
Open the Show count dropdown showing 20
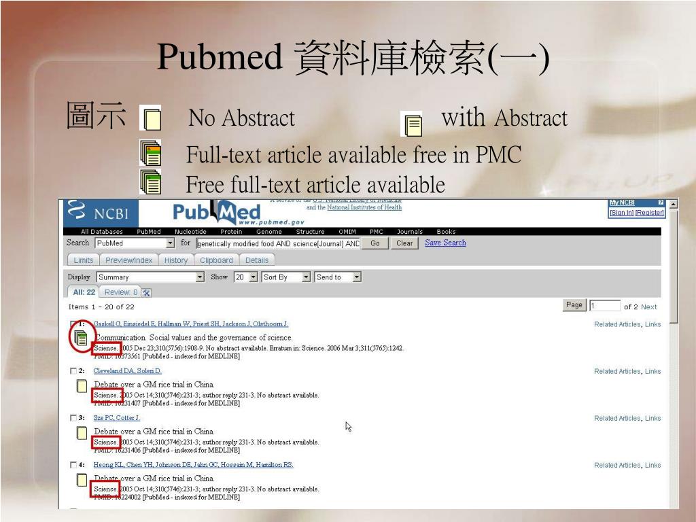(x=246, y=277)
